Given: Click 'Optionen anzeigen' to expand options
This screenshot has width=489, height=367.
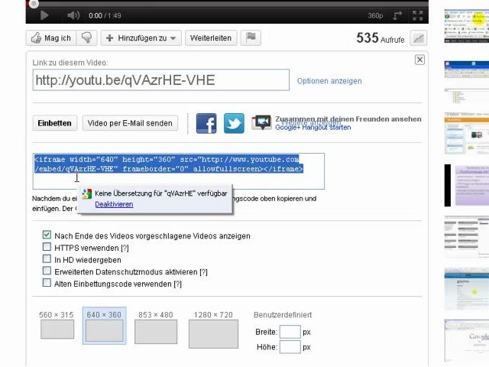Looking at the screenshot, I should [x=329, y=80].
